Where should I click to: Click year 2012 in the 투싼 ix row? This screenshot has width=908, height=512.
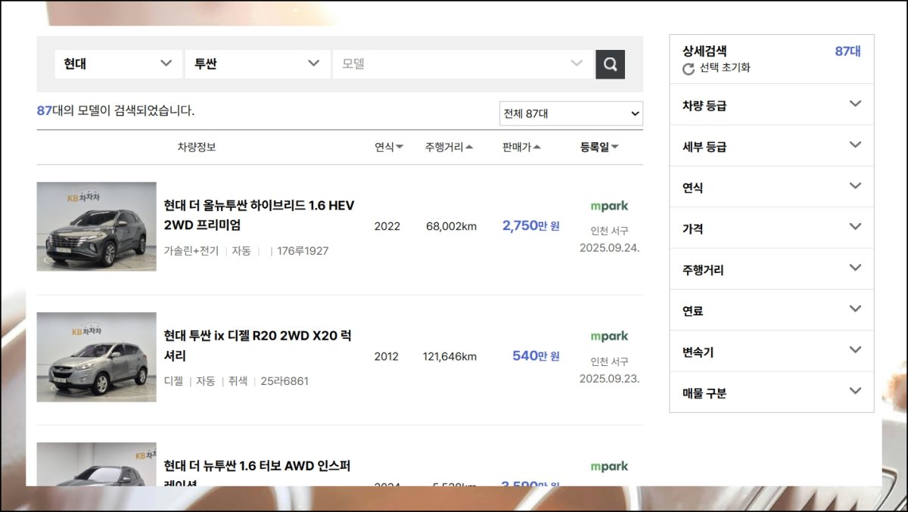point(387,356)
